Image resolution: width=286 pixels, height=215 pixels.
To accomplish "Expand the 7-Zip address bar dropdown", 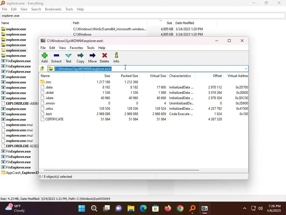I will pyautogui.click(x=246, y=69).
